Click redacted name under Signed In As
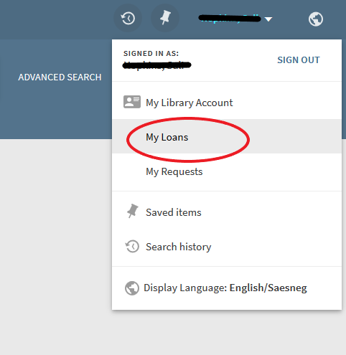 point(156,65)
